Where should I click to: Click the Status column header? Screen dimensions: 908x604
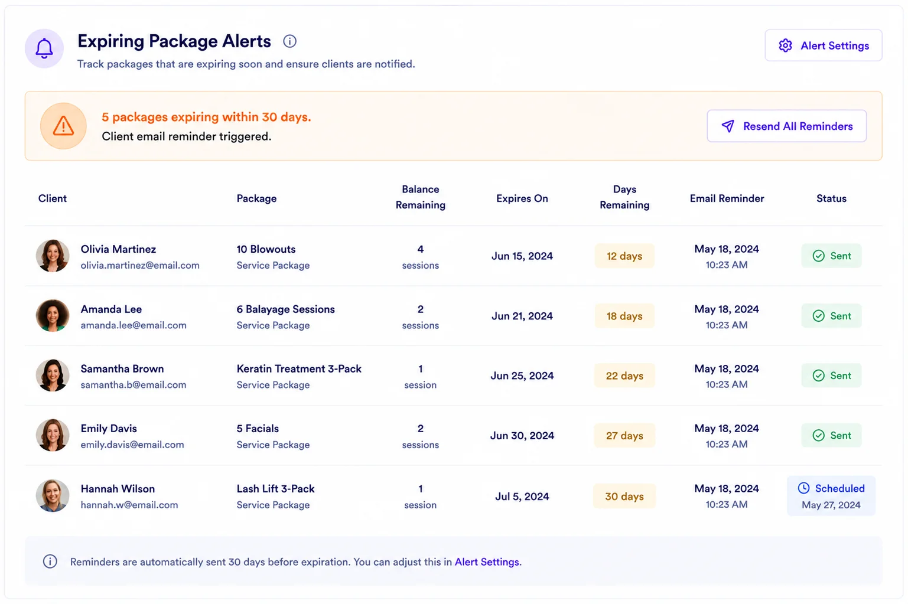(831, 198)
